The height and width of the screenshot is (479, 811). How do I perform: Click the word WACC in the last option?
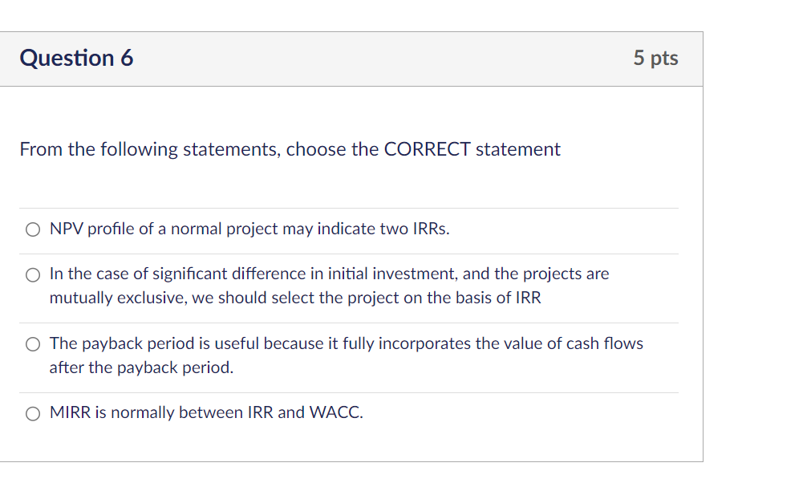tap(337, 412)
